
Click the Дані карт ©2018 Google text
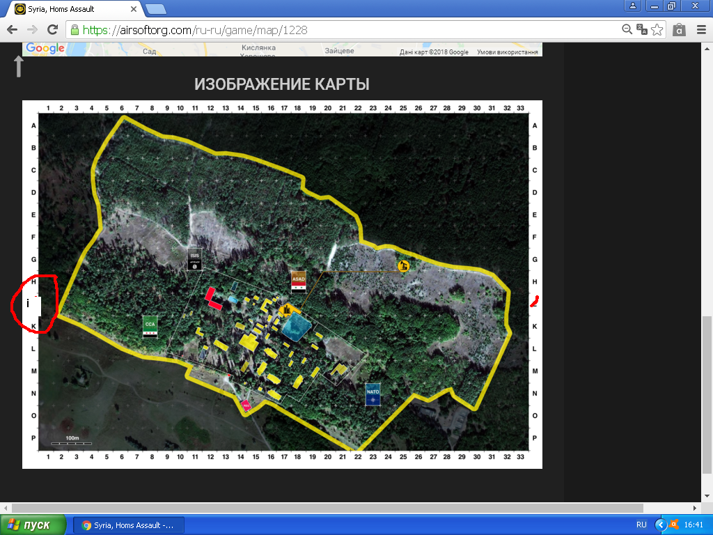(x=434, y=52)
